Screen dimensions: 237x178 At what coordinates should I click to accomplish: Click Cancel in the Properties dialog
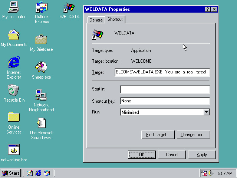[172, 155]
